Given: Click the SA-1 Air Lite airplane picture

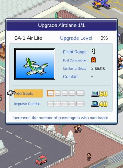Looking at the screenshot, I should [x=35, y=64].
